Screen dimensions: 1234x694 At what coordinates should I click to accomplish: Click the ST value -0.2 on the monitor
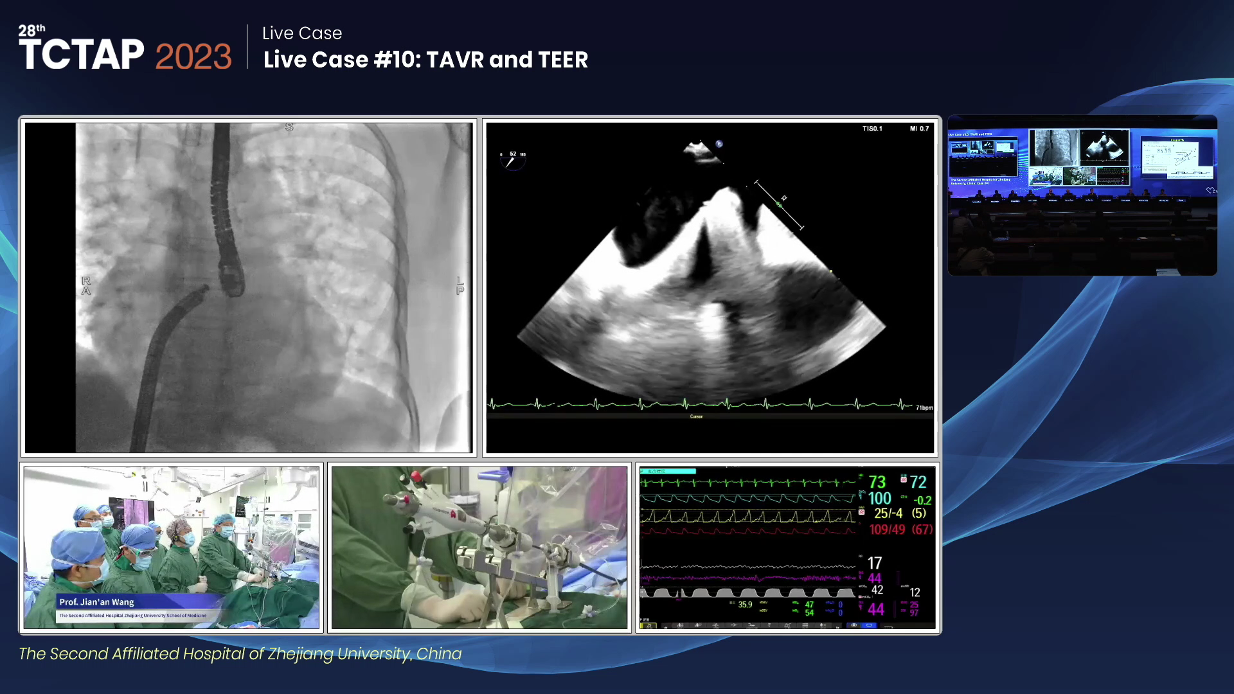pos(922,500)
